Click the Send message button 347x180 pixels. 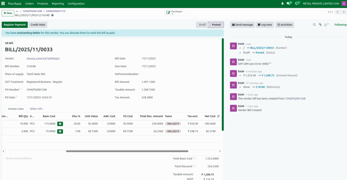(x=242, y=25)
